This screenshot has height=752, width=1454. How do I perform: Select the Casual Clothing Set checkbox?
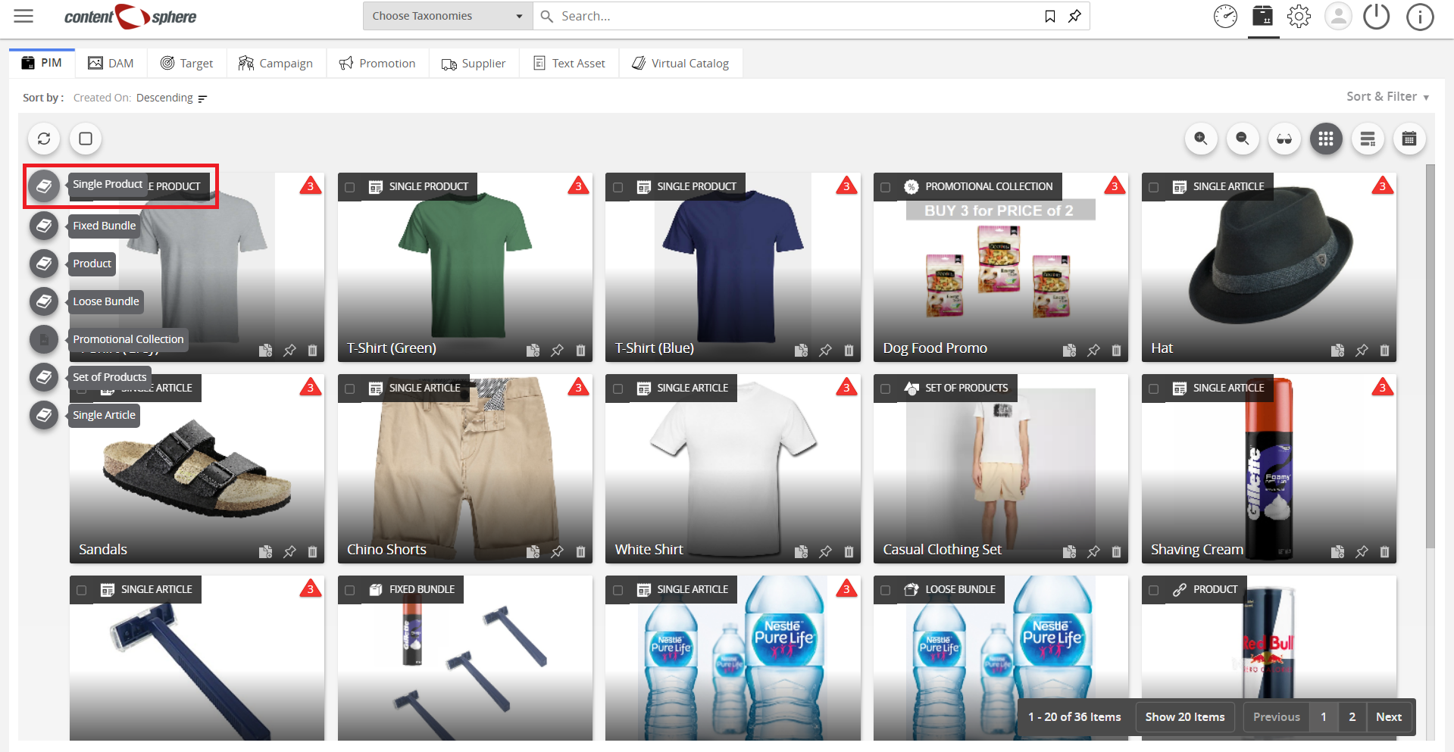tap(886, 388)
